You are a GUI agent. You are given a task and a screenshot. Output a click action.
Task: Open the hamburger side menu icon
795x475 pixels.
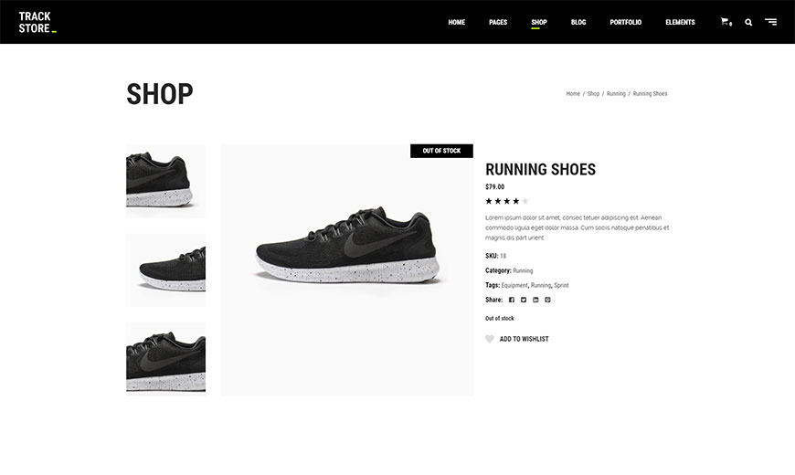click(770, 22)
